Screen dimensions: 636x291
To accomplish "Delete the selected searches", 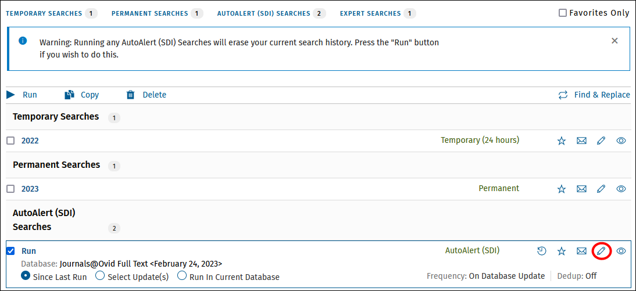I will [x=147, y=95].
